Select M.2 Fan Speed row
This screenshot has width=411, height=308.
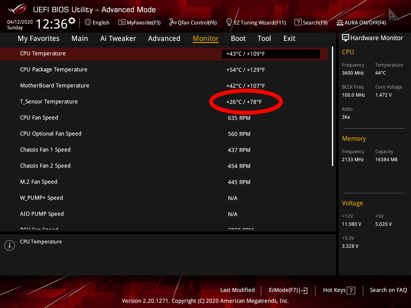pos(164,182)
